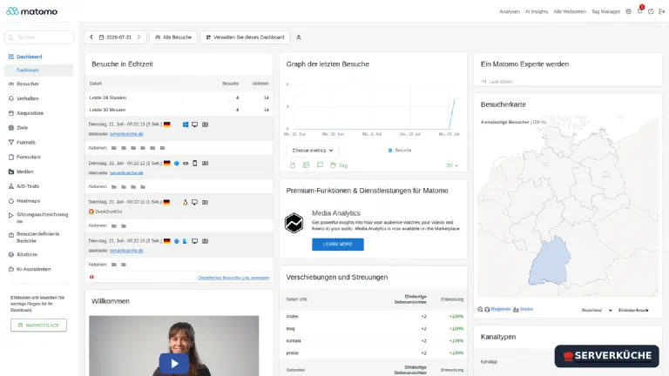Click Linux penguin icon in third visit

(186, 202)
